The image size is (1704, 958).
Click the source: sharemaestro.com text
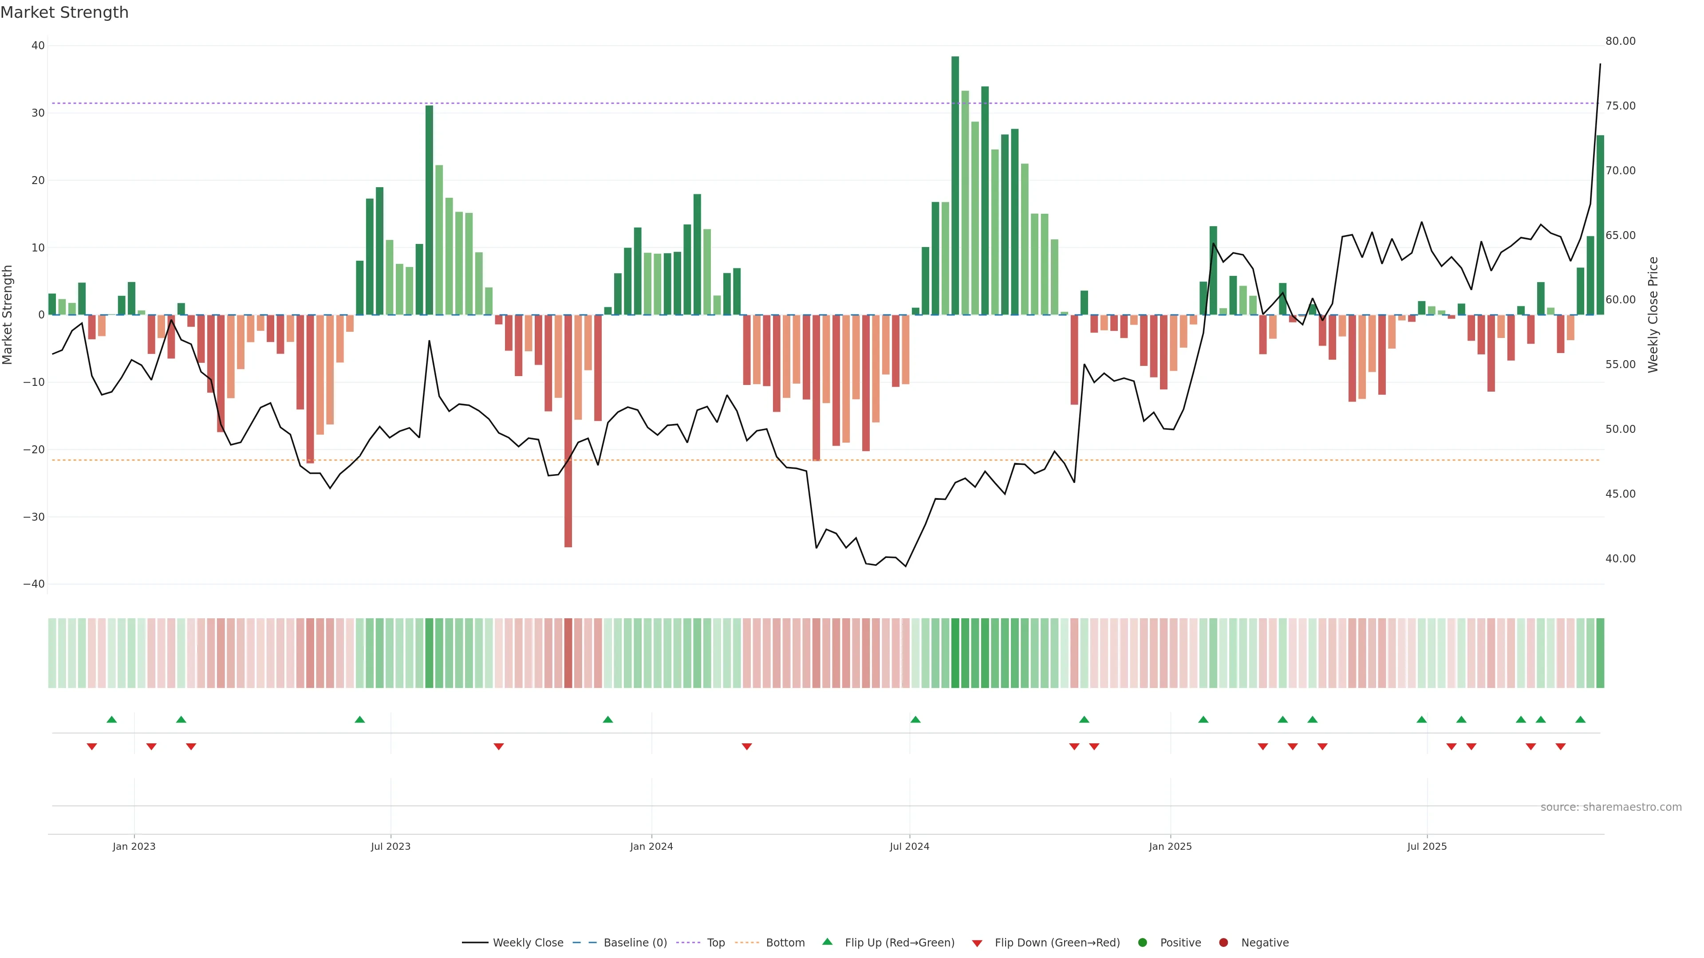point(1611,807)
